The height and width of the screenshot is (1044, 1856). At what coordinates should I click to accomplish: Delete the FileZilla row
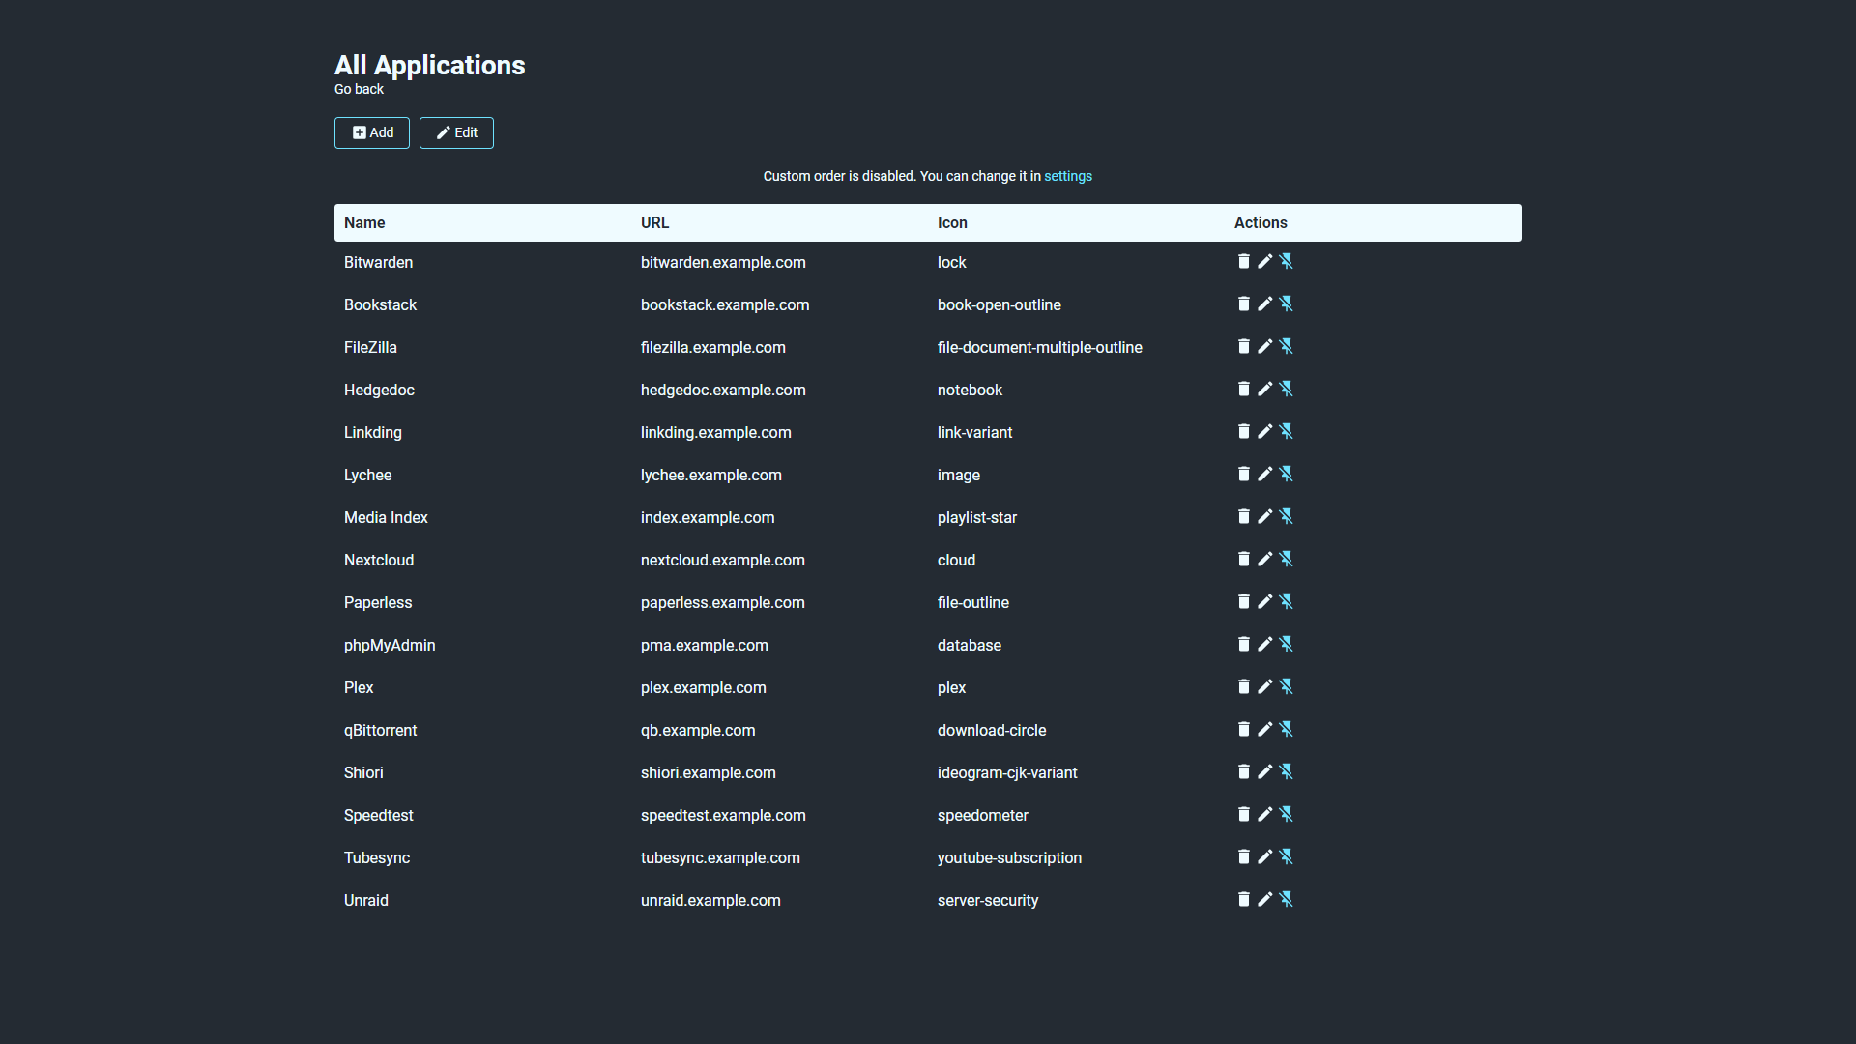click(1244, 347)
